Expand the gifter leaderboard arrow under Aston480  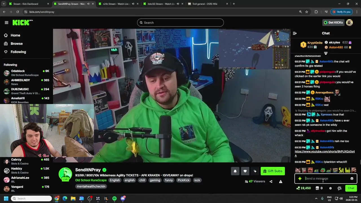click(326, 53)
